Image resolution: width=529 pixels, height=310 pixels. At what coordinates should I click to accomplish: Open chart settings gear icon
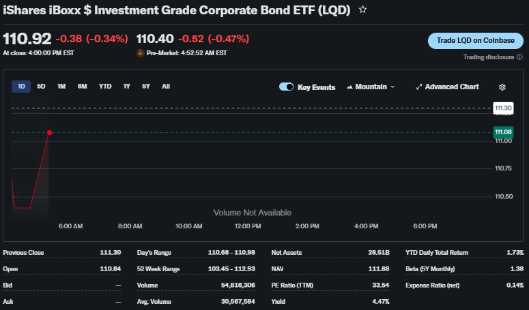[x=502, y=87]
